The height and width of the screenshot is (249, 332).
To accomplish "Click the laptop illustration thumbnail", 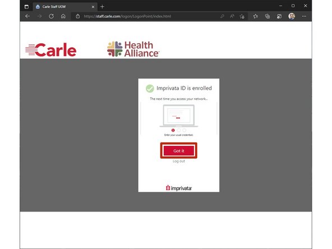I will pyautogui.click(x=179, y=116).
